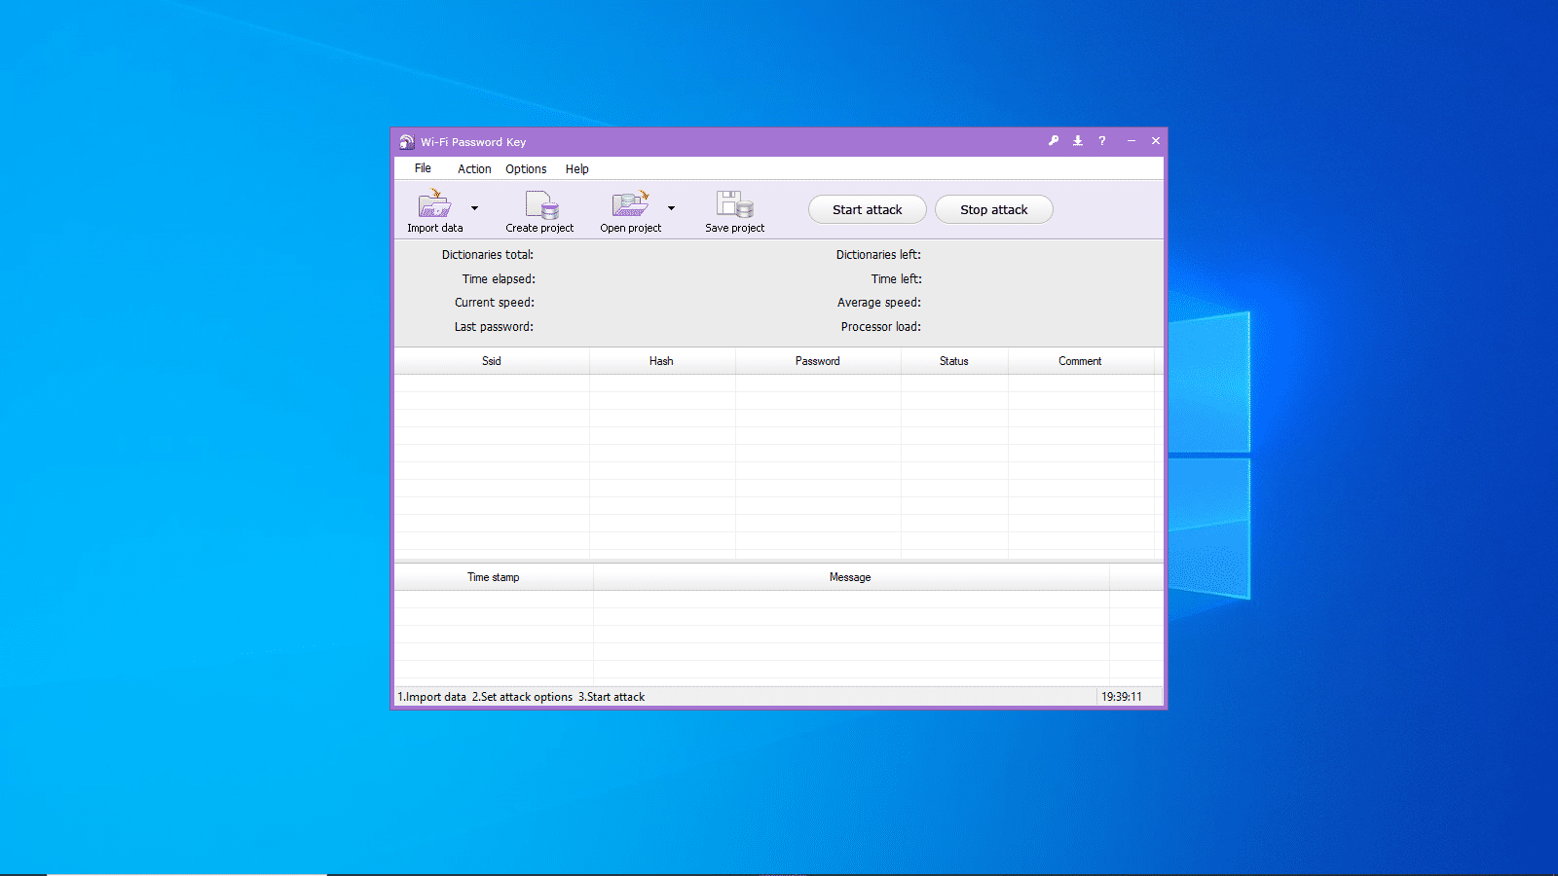Click the Open project icon
1558x876 pixels.
630,204
